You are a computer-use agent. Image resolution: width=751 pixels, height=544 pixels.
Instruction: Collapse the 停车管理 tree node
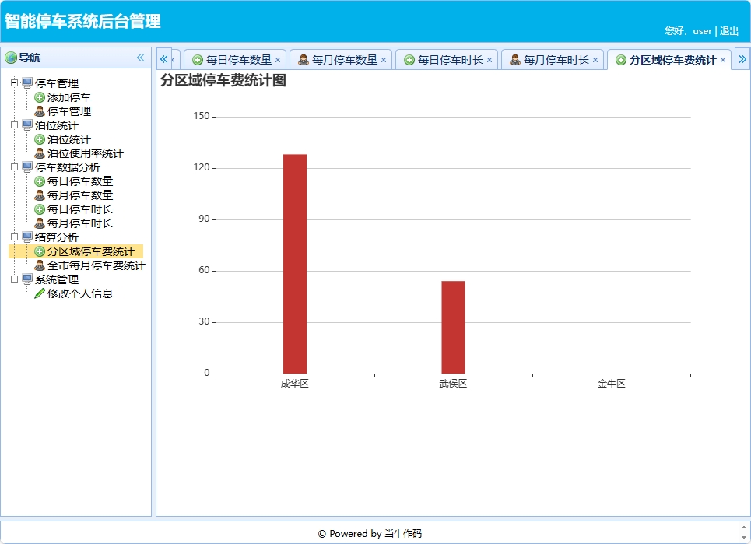[x=13, y=83]
